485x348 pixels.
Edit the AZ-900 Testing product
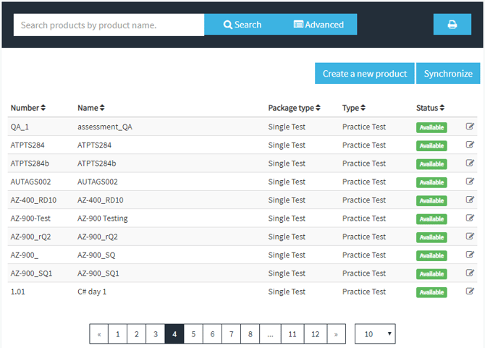(470, 218)
